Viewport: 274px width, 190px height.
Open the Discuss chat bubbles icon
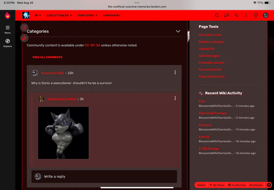pos(227,16)
